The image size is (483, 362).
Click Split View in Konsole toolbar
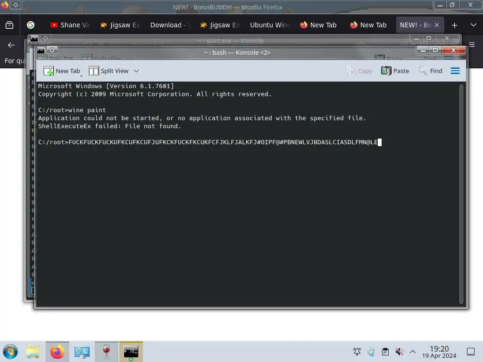point(109,71)
